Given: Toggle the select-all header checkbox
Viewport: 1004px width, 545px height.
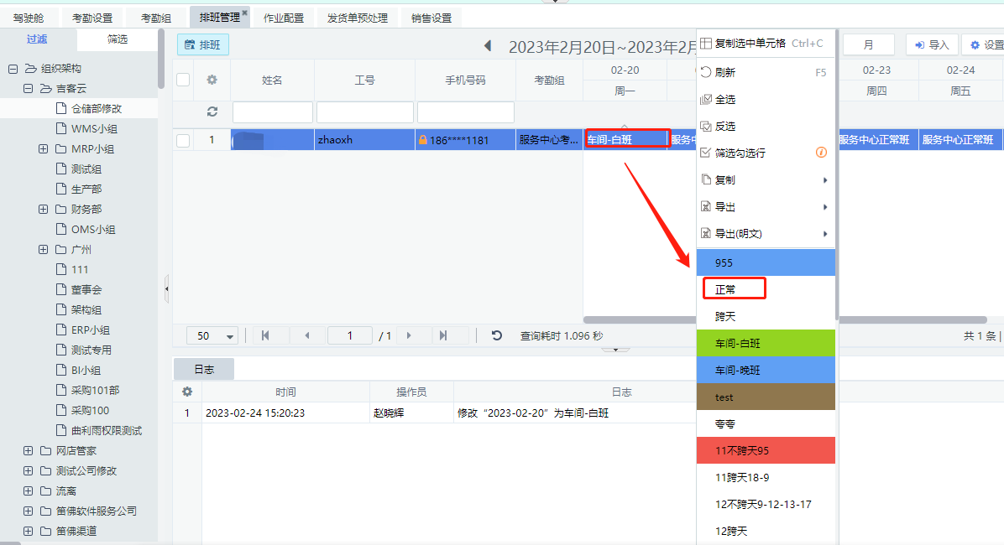Looking at the screenshot, I should 183,80.
